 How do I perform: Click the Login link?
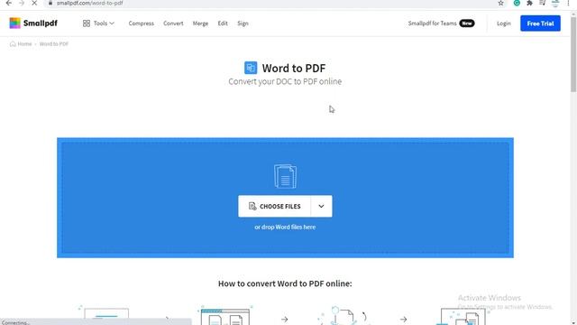click(x=504, y=23)
